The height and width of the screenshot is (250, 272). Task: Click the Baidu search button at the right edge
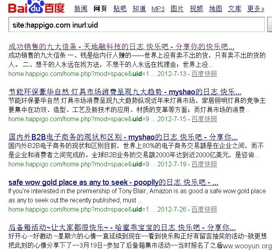270,24
